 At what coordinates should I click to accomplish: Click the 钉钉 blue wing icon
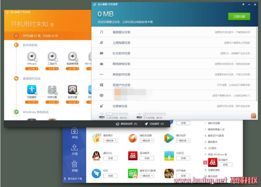pos(96,173)
